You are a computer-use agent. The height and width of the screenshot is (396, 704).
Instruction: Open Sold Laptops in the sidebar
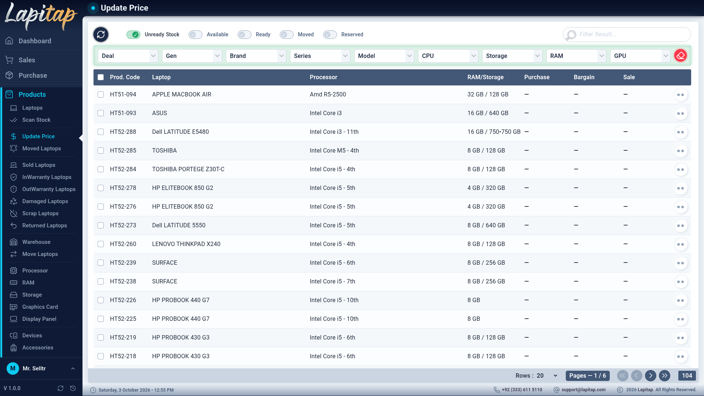(x=38, y=165)
